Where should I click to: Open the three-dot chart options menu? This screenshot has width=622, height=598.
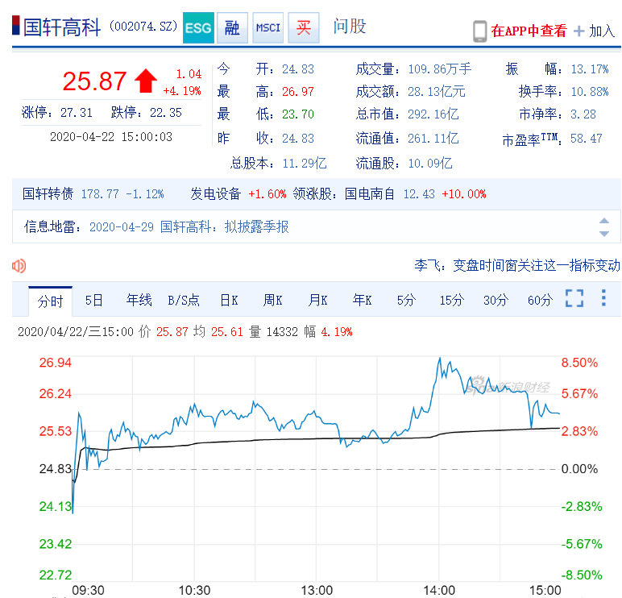(x=603, y=299)
